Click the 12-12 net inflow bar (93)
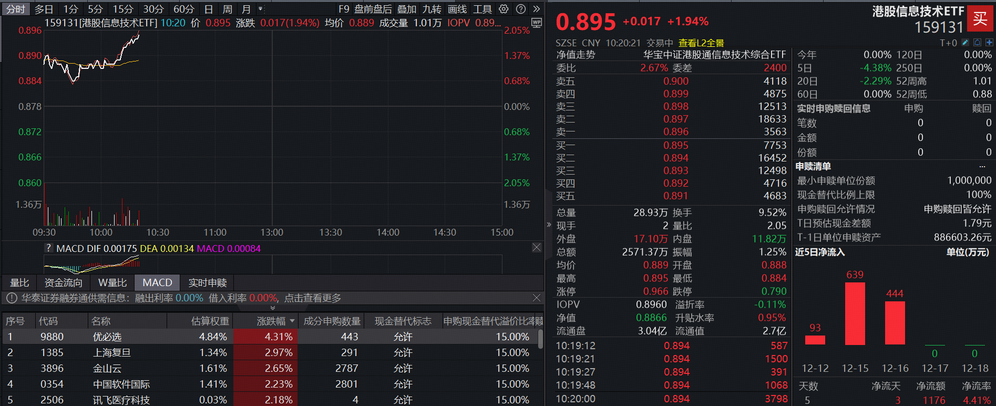The image size is (996, 406). click(x=815, y=340)
